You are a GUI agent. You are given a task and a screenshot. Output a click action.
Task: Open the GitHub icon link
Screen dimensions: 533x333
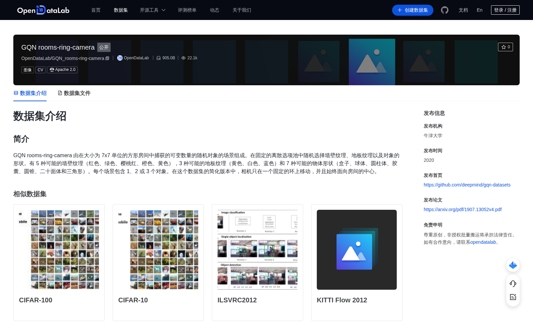[x=445, y=10]
